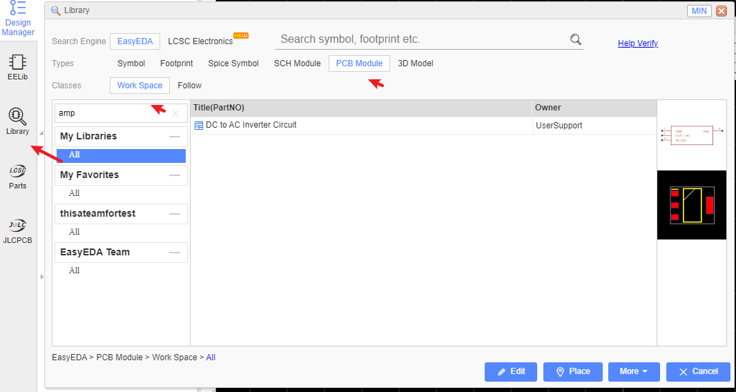Collapse the EasyEDA Team section

(175, 253)
